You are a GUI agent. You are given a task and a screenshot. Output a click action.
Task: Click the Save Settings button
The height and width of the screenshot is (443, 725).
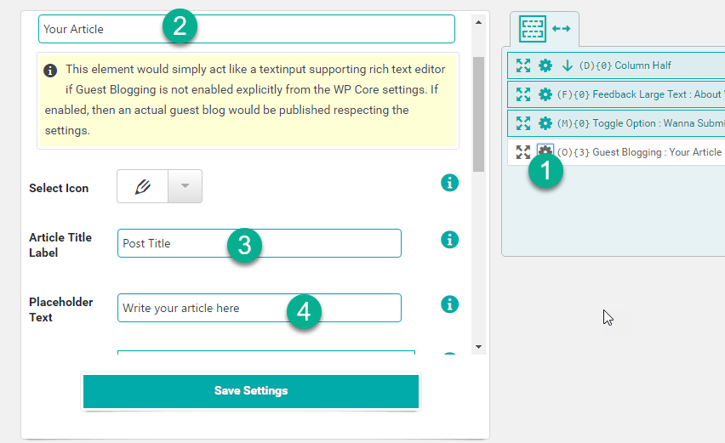coord(251,391)
